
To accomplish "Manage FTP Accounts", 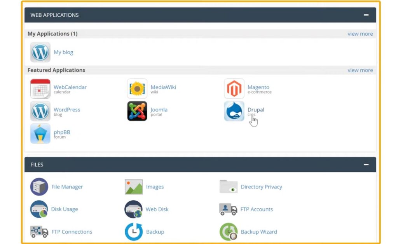I will (x=257, y=209).
